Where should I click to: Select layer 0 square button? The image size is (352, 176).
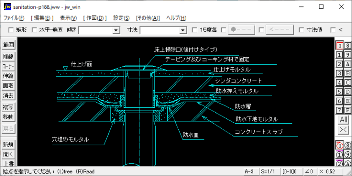pyautogui.click(x=340, y=46)
